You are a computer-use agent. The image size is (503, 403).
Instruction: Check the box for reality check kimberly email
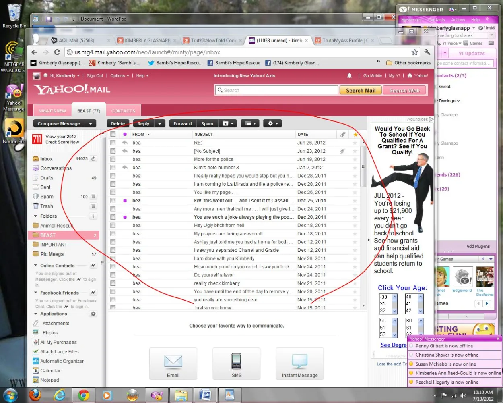click(x=113, y=283)
